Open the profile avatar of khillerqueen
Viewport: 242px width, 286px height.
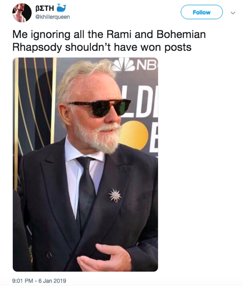point(22,13)
